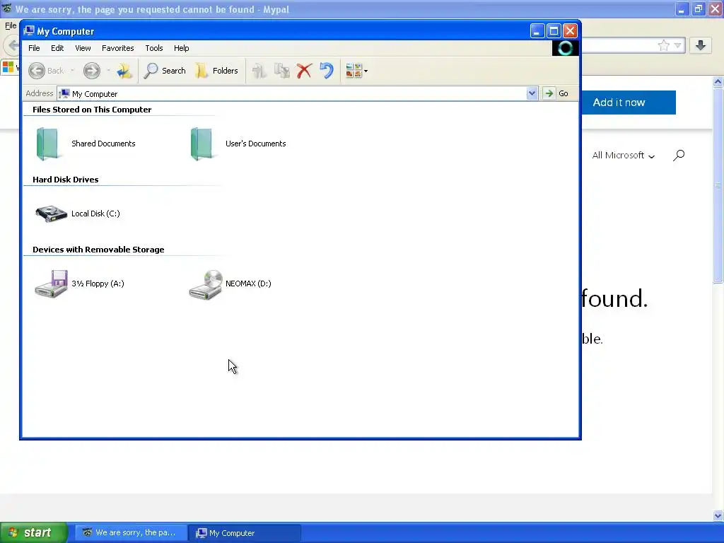Click the User's Documents label

pyautogui.click(x=256, y=144)
